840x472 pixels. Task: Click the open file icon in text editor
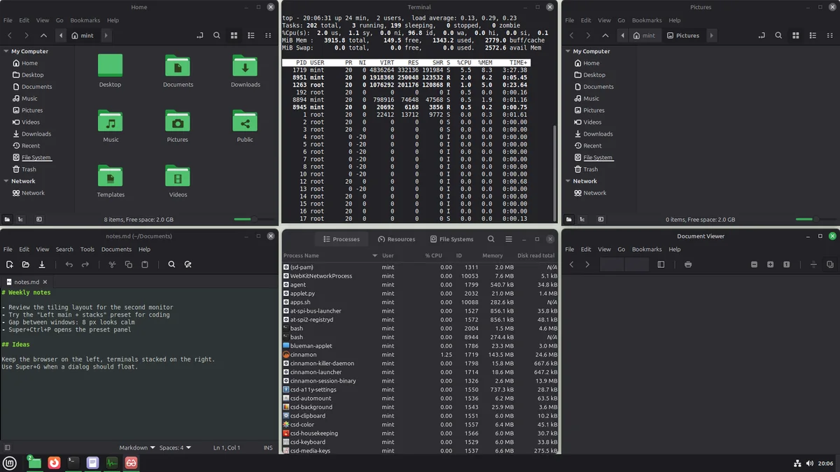[x=26, y=265]
